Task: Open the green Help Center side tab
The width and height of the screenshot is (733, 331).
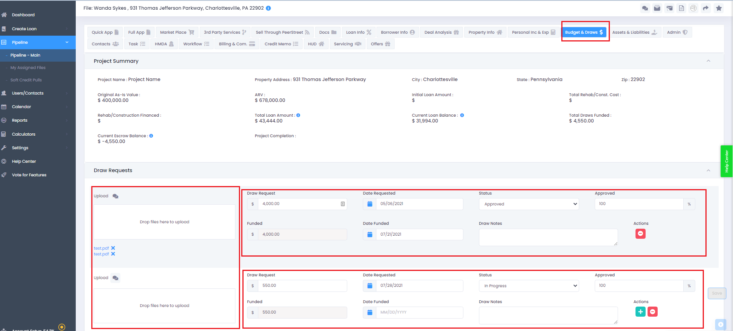Action: point(726,161)
